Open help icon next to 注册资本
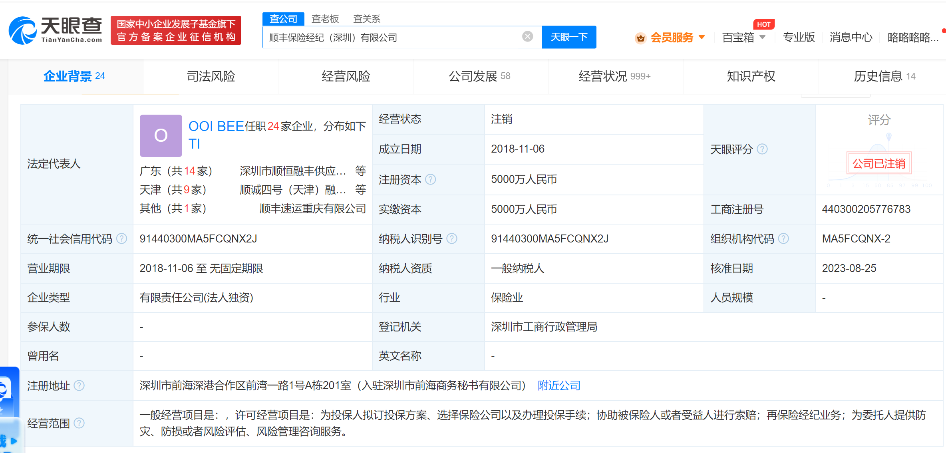Viewport: 946px width, 453px height. point(430,179)
